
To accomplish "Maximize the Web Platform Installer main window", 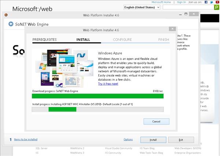I will coord(186,14).
